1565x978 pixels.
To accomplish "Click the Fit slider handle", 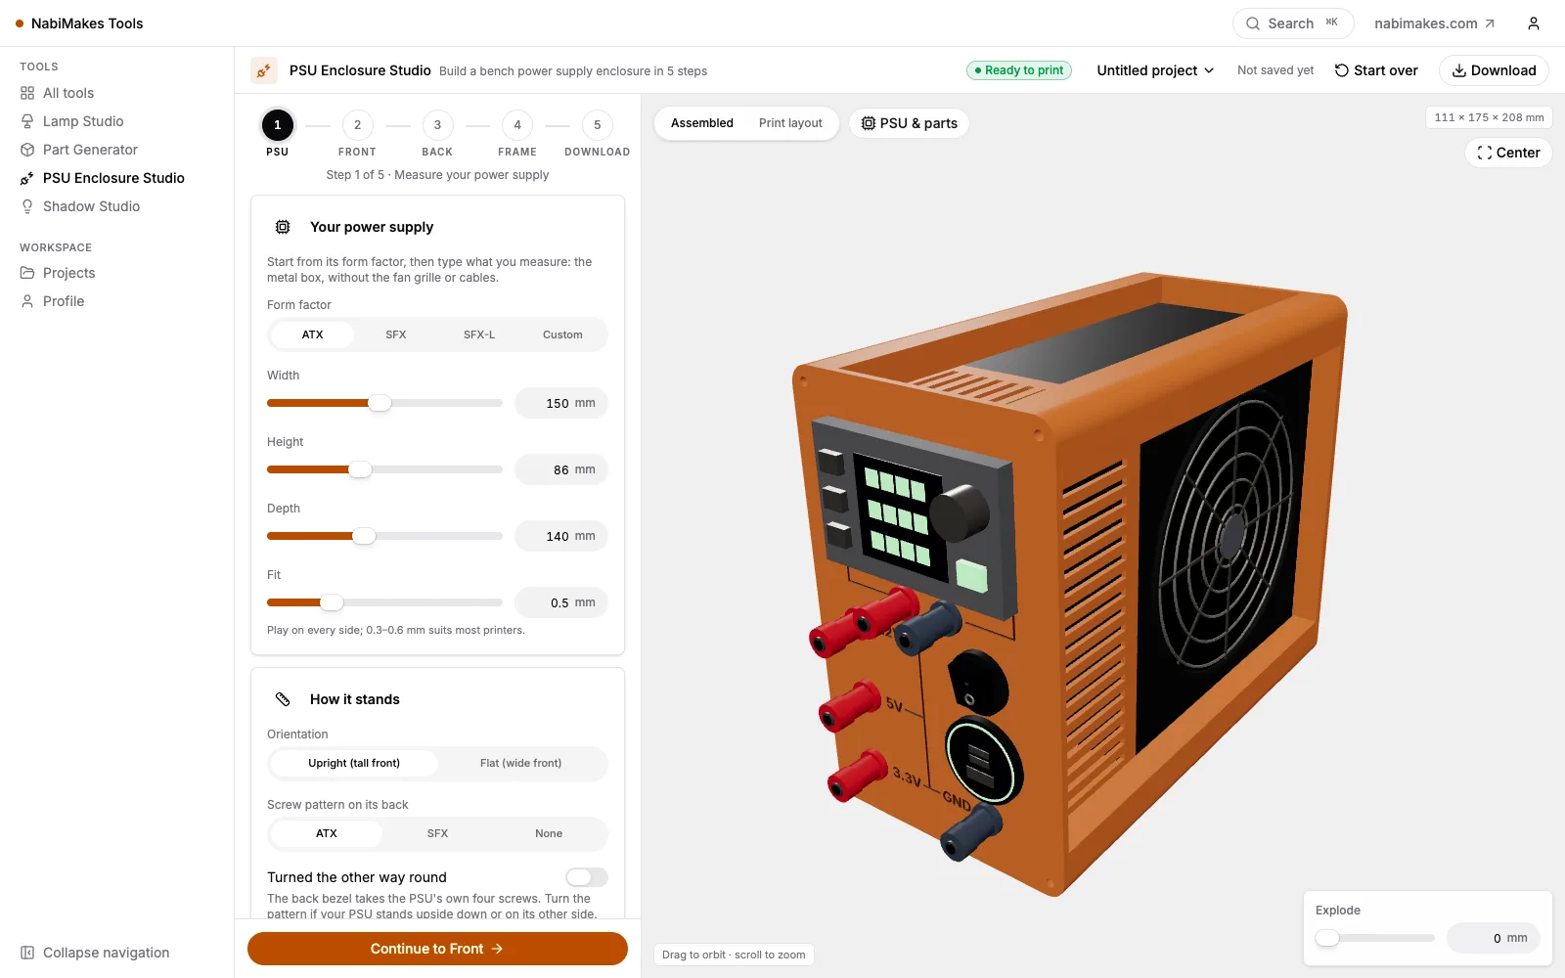I will [x=332, y=602].
